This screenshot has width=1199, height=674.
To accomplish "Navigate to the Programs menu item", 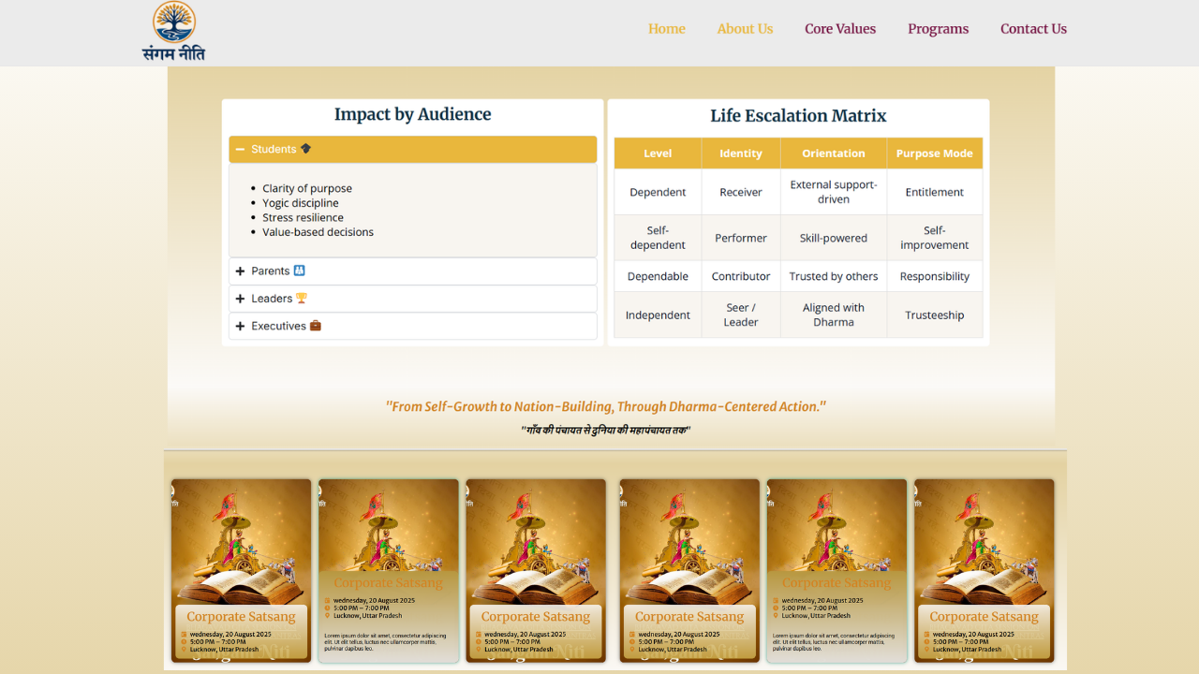I will (x=938, y=29).
